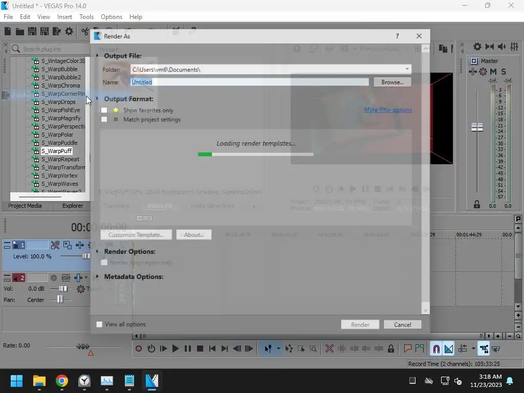The width and height of the screenshot is (524, 393).
Task: Click the Lock event padlock icon
Action: tap(390, 349)
